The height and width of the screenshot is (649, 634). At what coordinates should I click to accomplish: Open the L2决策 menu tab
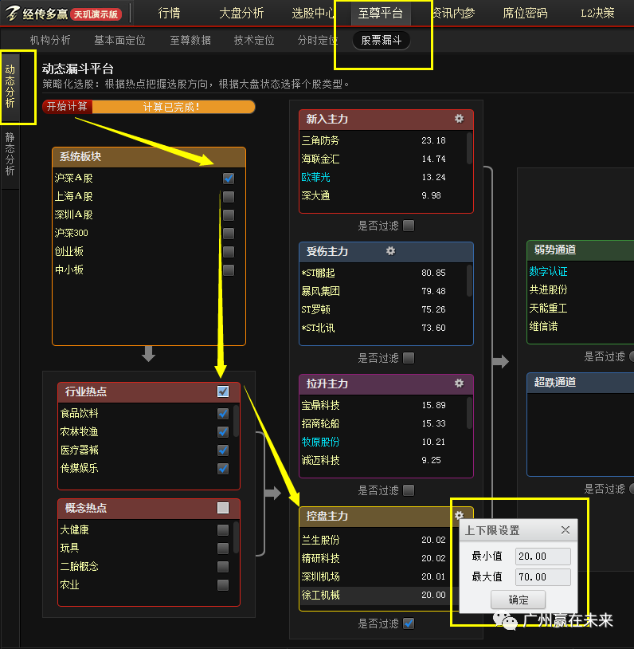click(x=597, y=14)
